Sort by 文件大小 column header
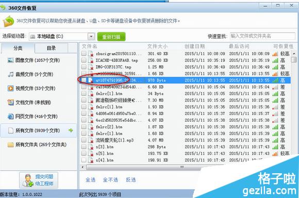The width and height of the screenshot is (299, 198). point(157,46)
